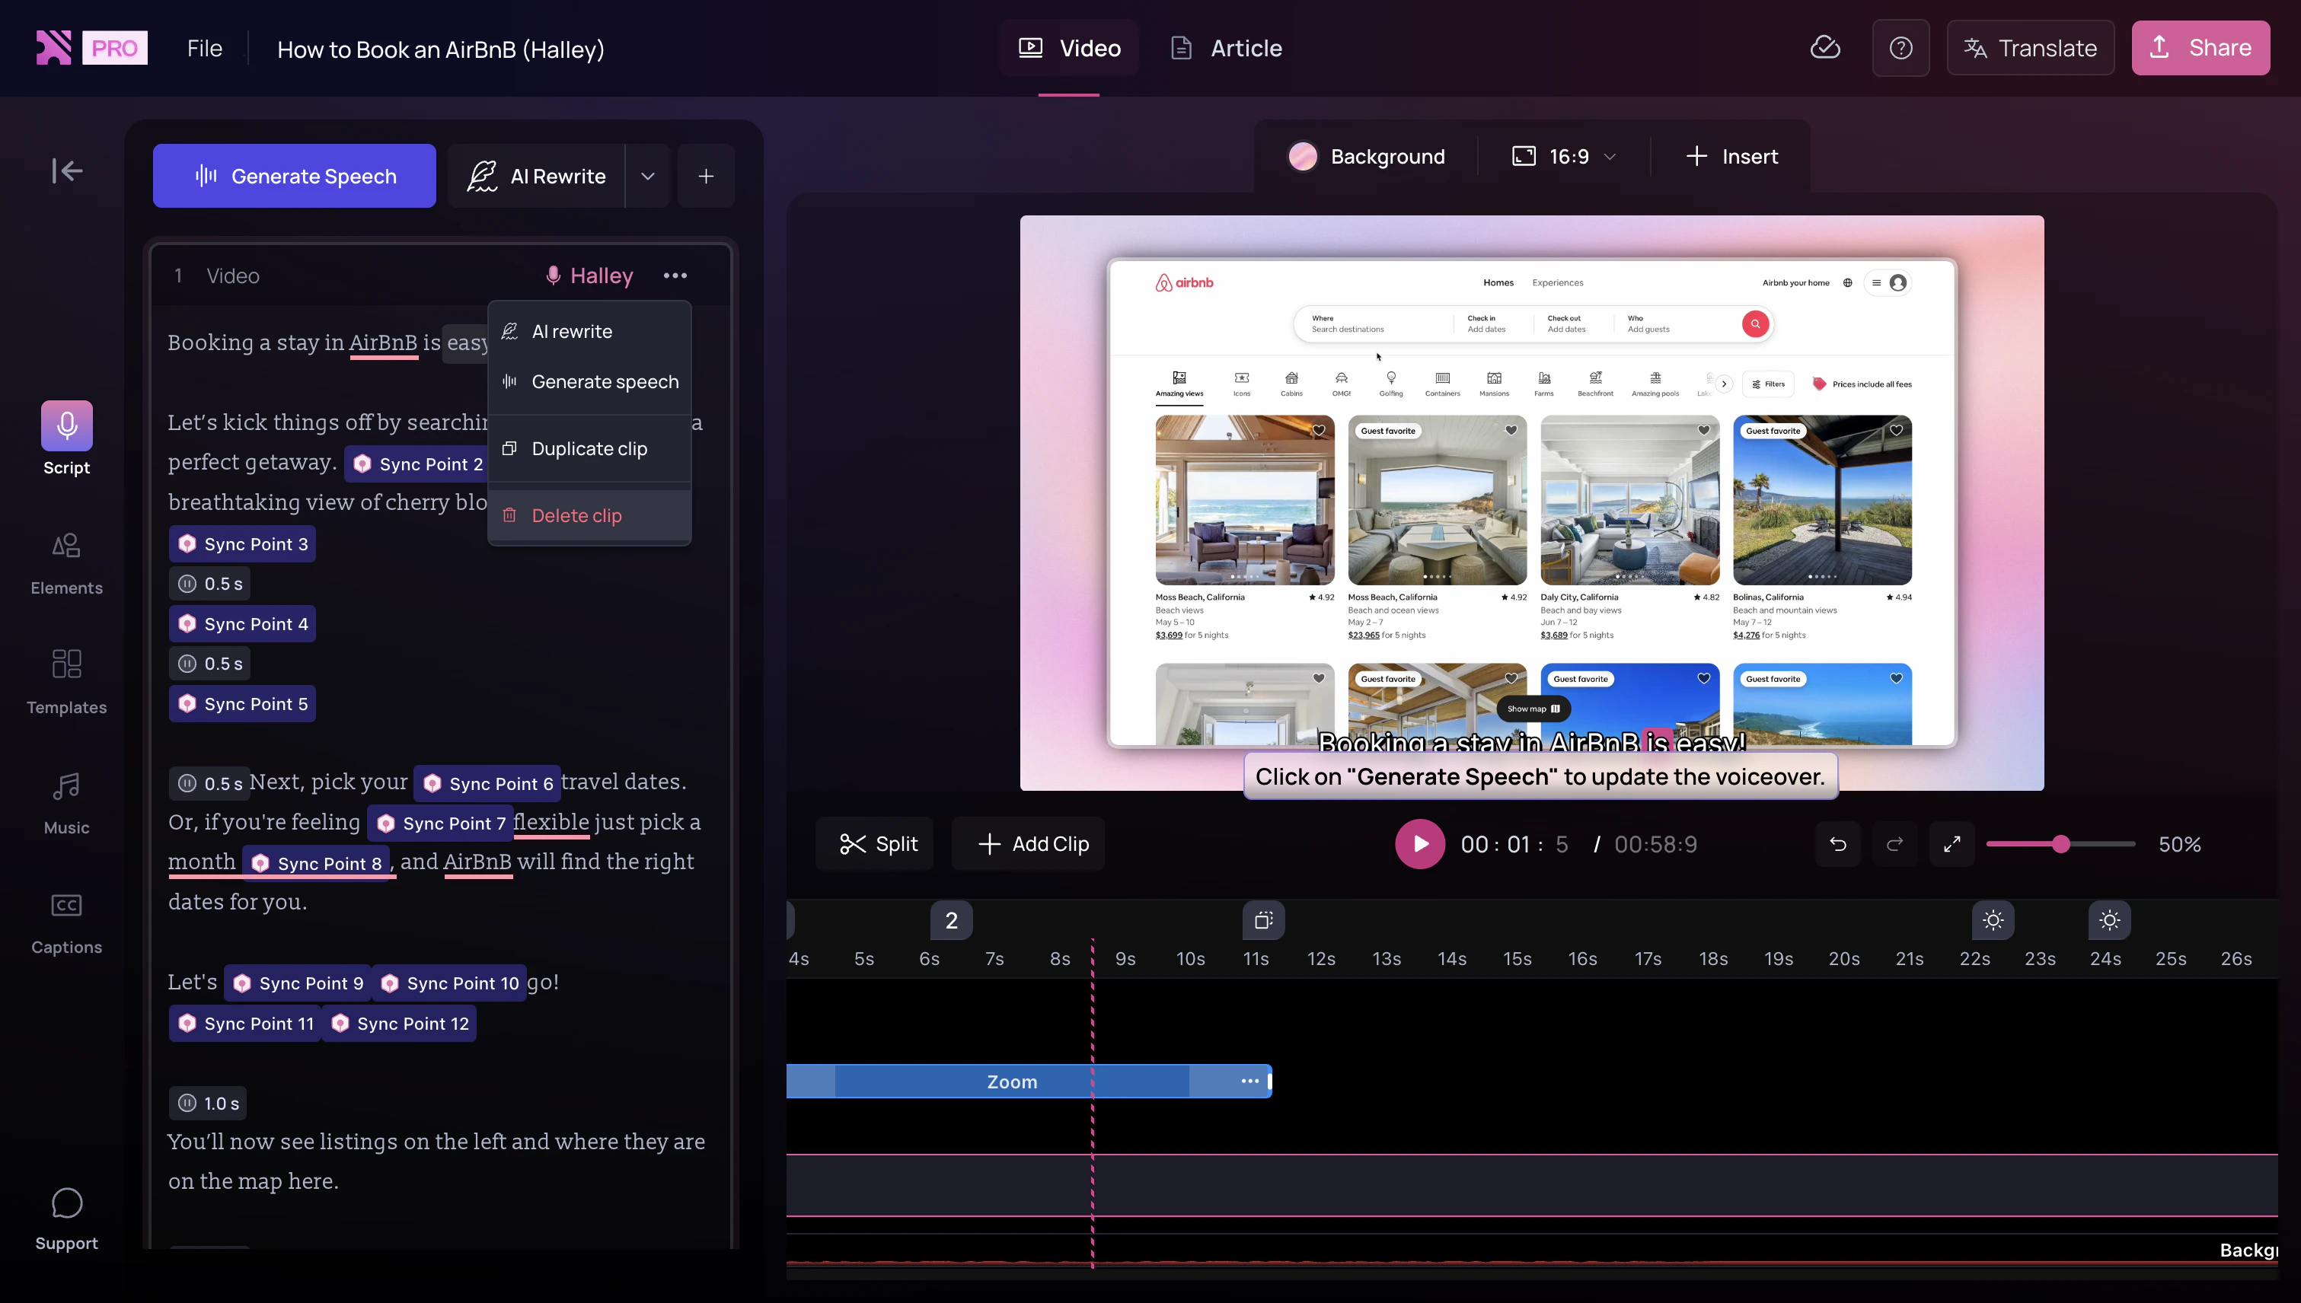Open the help question mark icon
This screenshot has width=2301, height=1303.
click(1900, 47)
